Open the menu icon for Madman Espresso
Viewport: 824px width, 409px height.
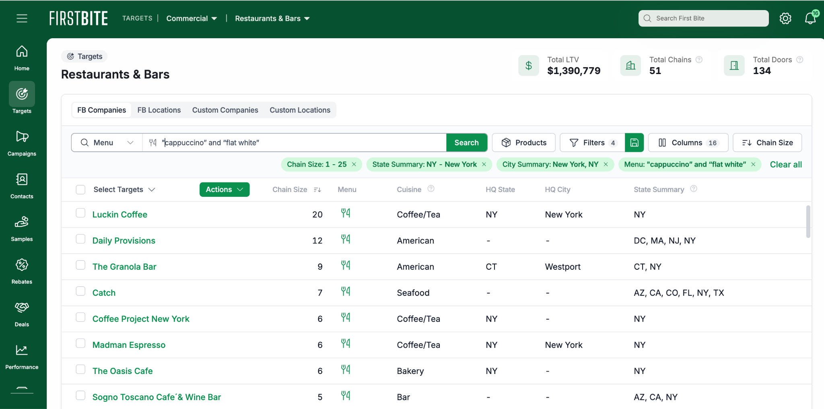[x=346, y=343]
